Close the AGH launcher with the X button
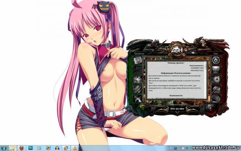This screenshot has width=241, height=151. pos(184,55)
